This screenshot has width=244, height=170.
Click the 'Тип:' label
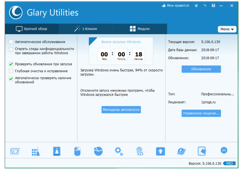pos(172,94)
